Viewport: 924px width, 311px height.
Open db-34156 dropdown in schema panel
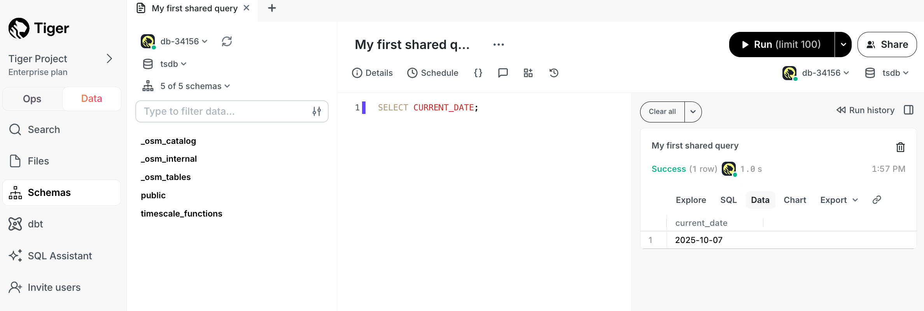point(184,41)
